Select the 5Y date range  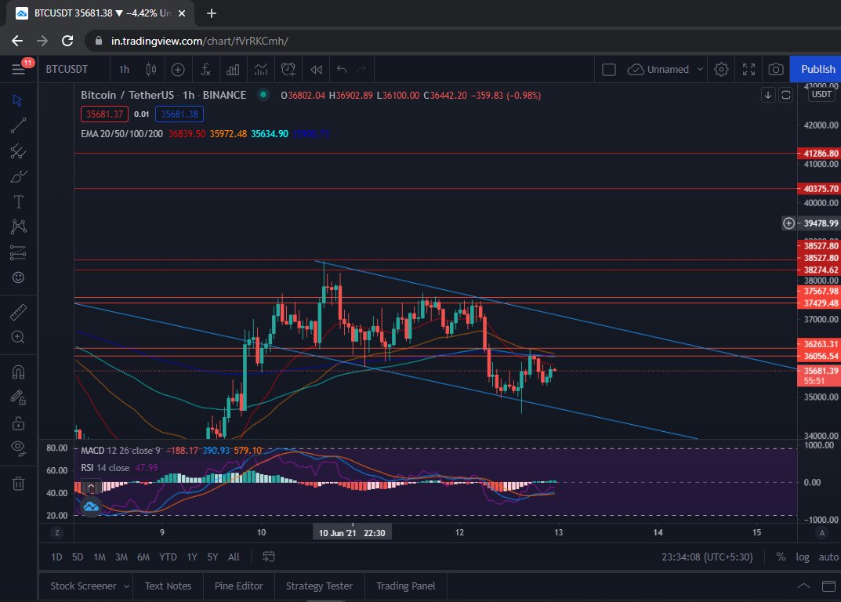(212, 557)
